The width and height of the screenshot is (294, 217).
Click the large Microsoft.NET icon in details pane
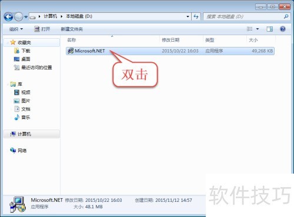click(x=18, y=204)
